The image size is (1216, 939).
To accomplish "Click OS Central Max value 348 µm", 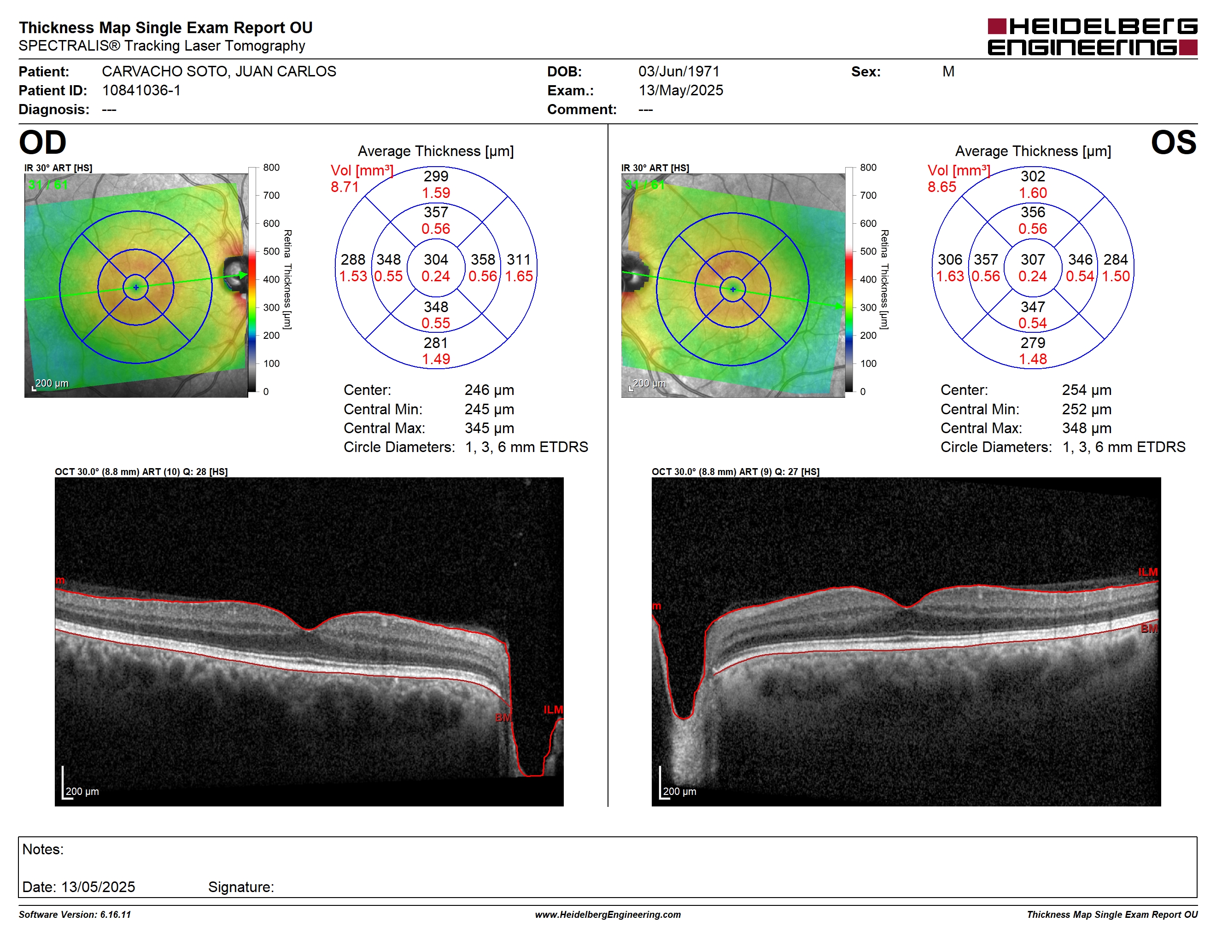I will (x=1087, y=429).
